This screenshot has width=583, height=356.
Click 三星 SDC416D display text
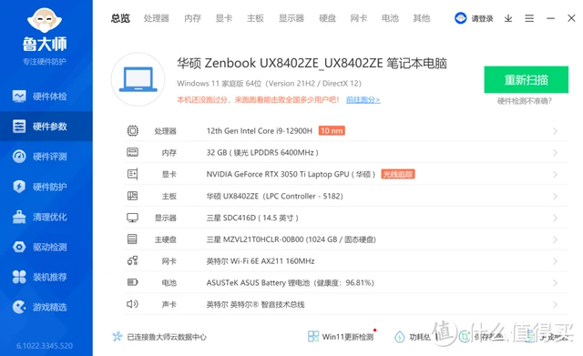pyautogui.click(x=252, y=218)
